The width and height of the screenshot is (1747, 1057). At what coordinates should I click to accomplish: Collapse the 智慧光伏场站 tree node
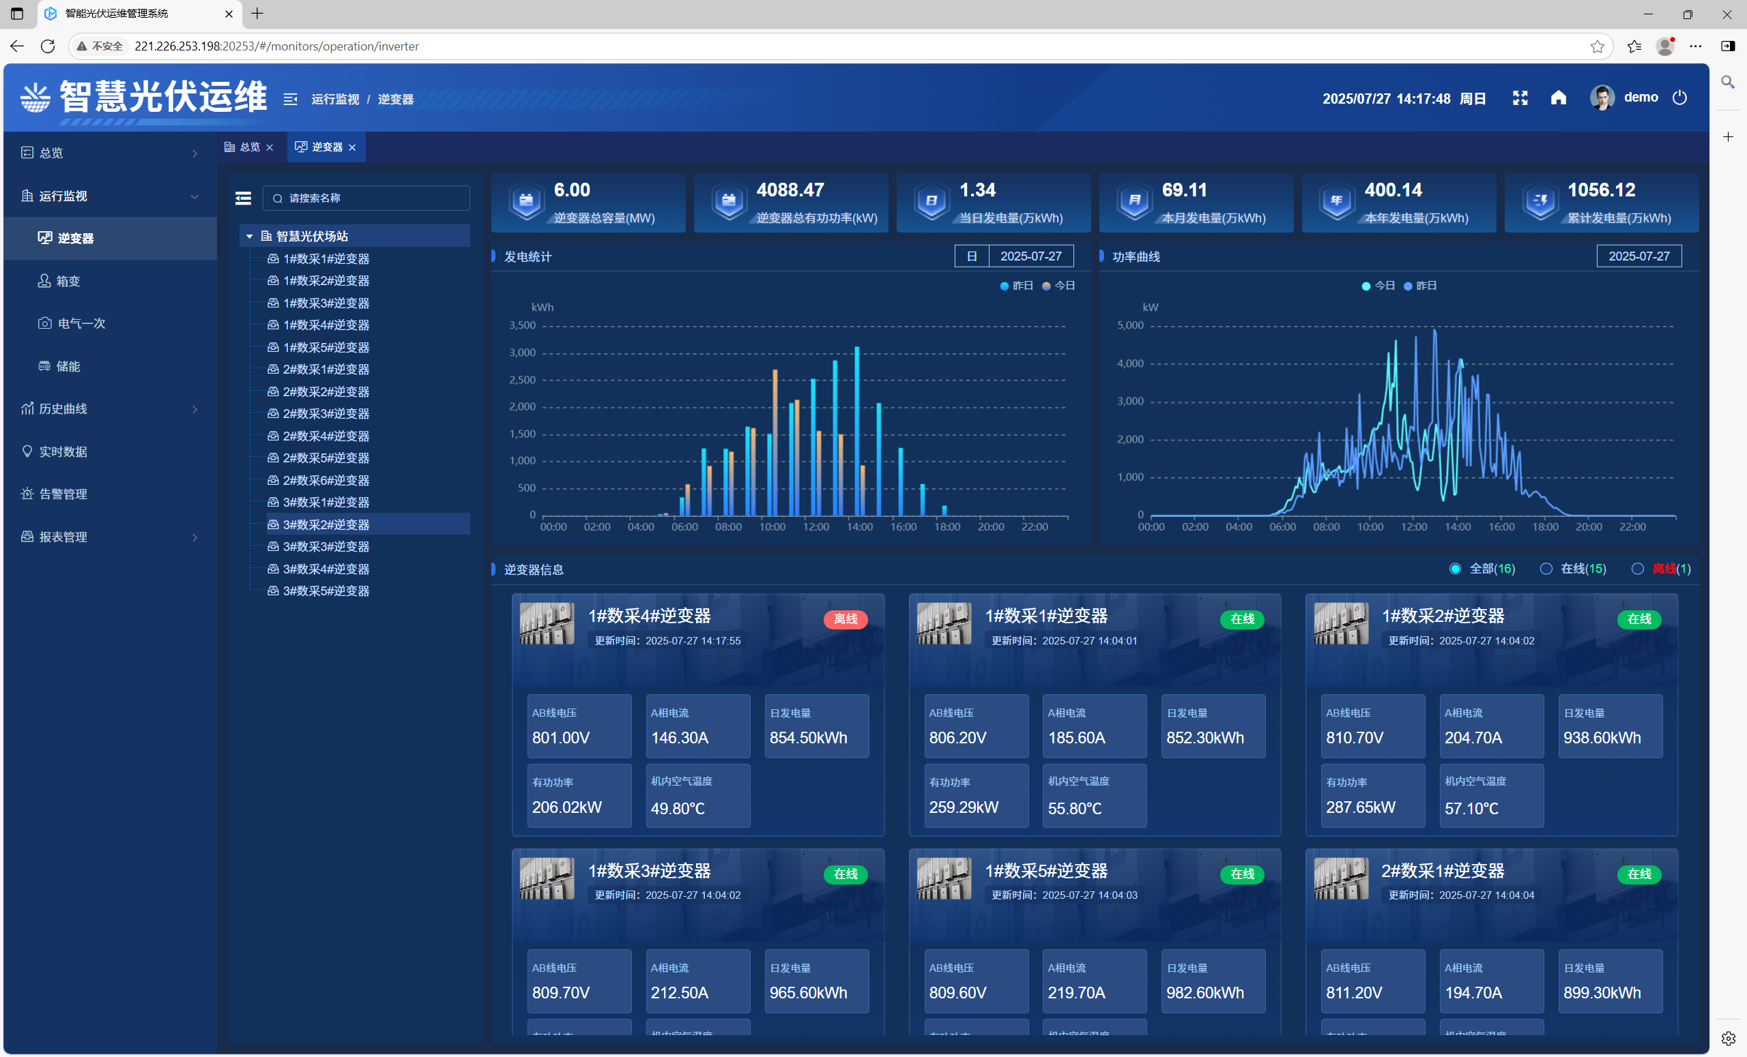click(250, 237)
